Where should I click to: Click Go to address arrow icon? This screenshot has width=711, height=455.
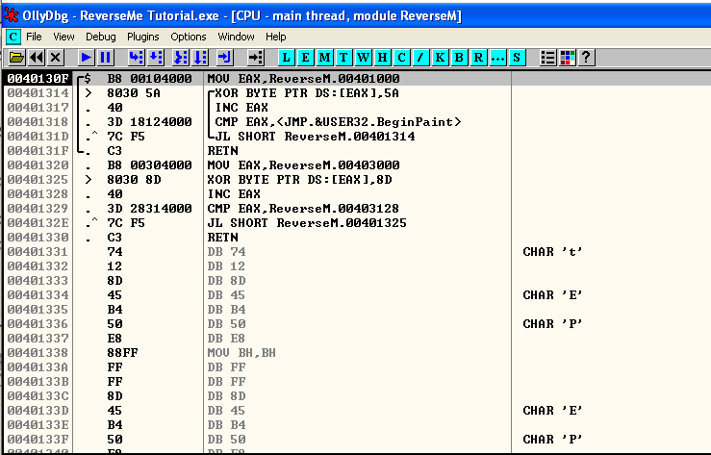pos(256,58)
